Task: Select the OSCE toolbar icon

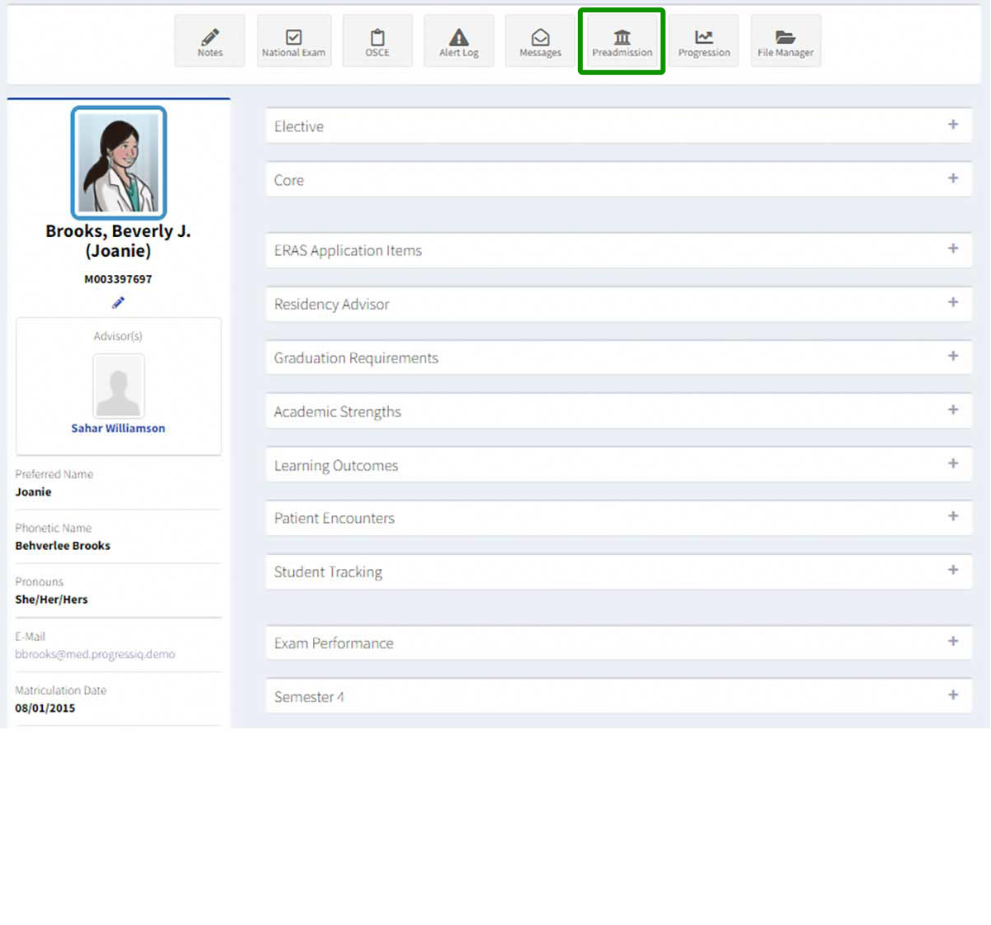Action: coord(377,40)
